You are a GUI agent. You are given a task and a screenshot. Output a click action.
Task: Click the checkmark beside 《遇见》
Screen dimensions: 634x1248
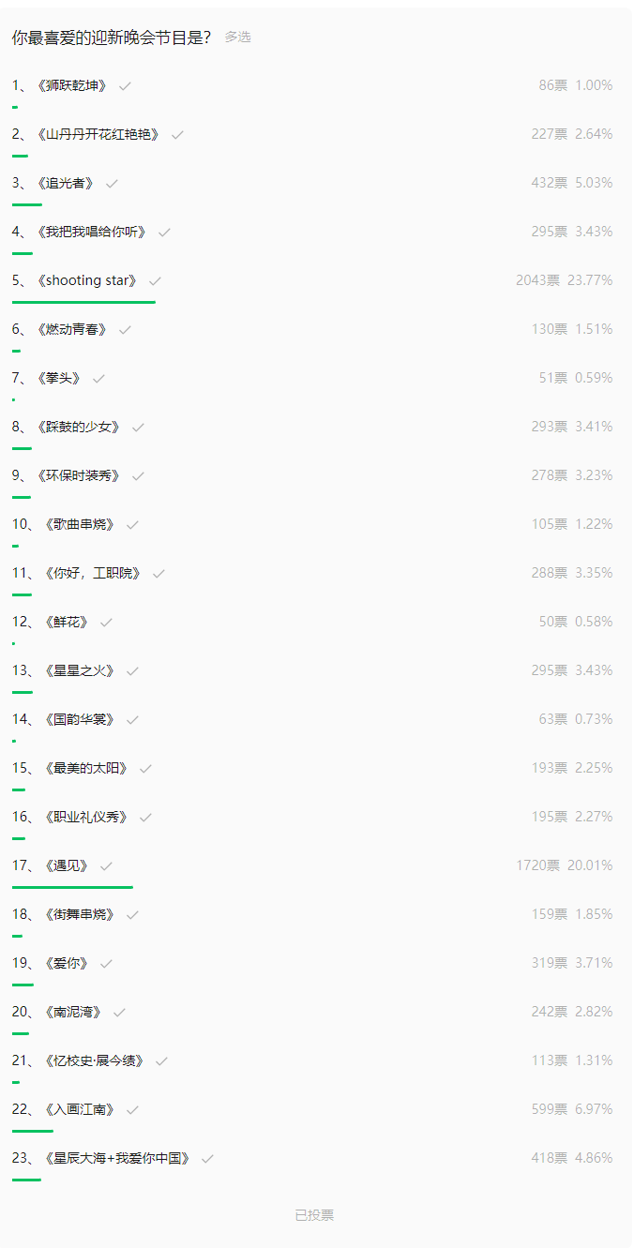[107, 866]
